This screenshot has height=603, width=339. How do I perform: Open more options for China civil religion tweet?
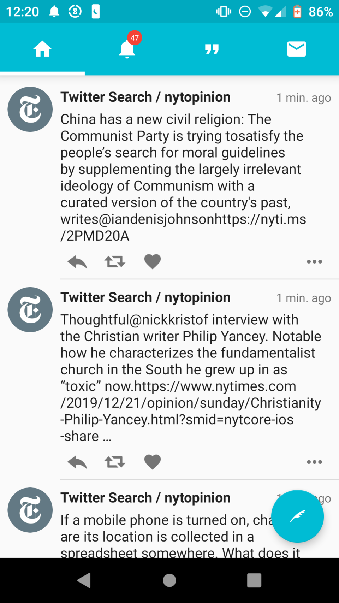pyautogui.click(x=314, y=262)
